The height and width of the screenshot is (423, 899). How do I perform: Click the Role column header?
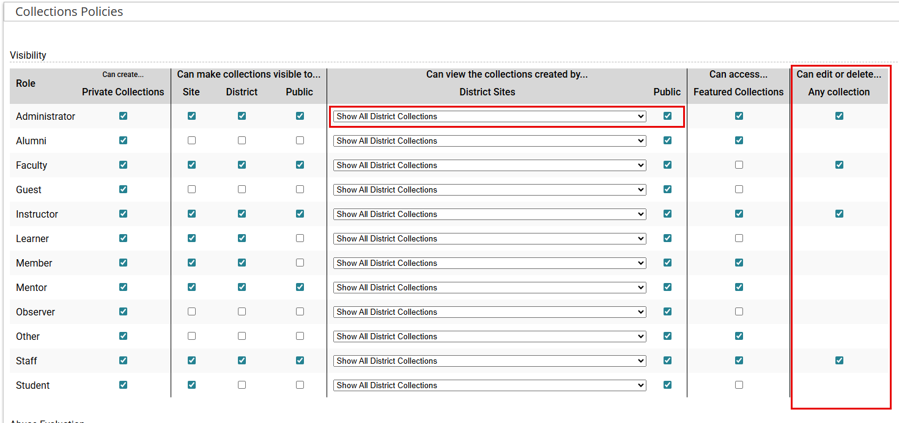[26, 83]
